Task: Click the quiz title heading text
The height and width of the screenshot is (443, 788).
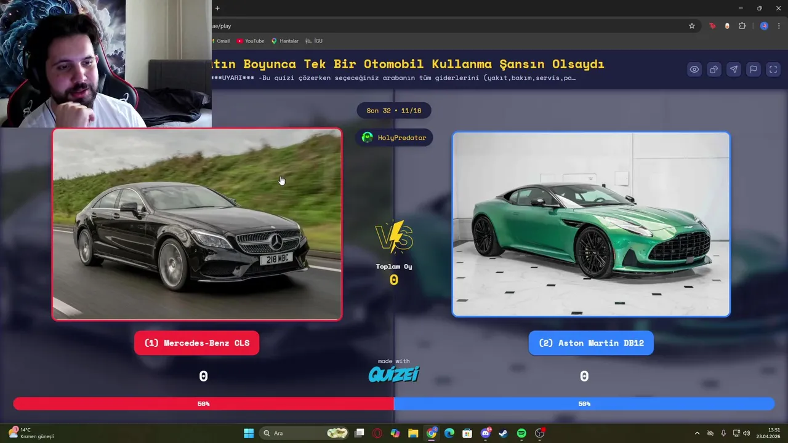Action: pyautogui.click(x=408, y=64)
